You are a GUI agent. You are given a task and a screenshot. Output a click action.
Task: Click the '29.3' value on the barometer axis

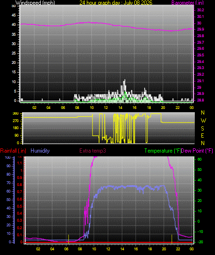point(200,68)
